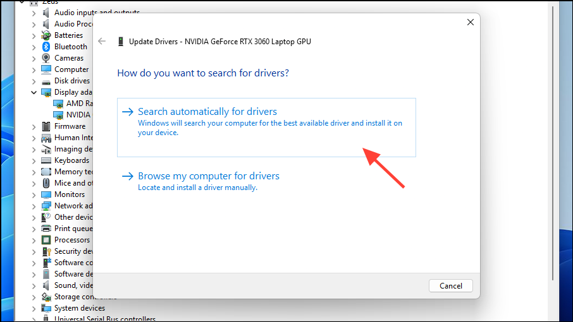Cancel the Update Drivers dialog
Image resolution: width=573 pixels, height=322 pixels.
click(450, 286)
